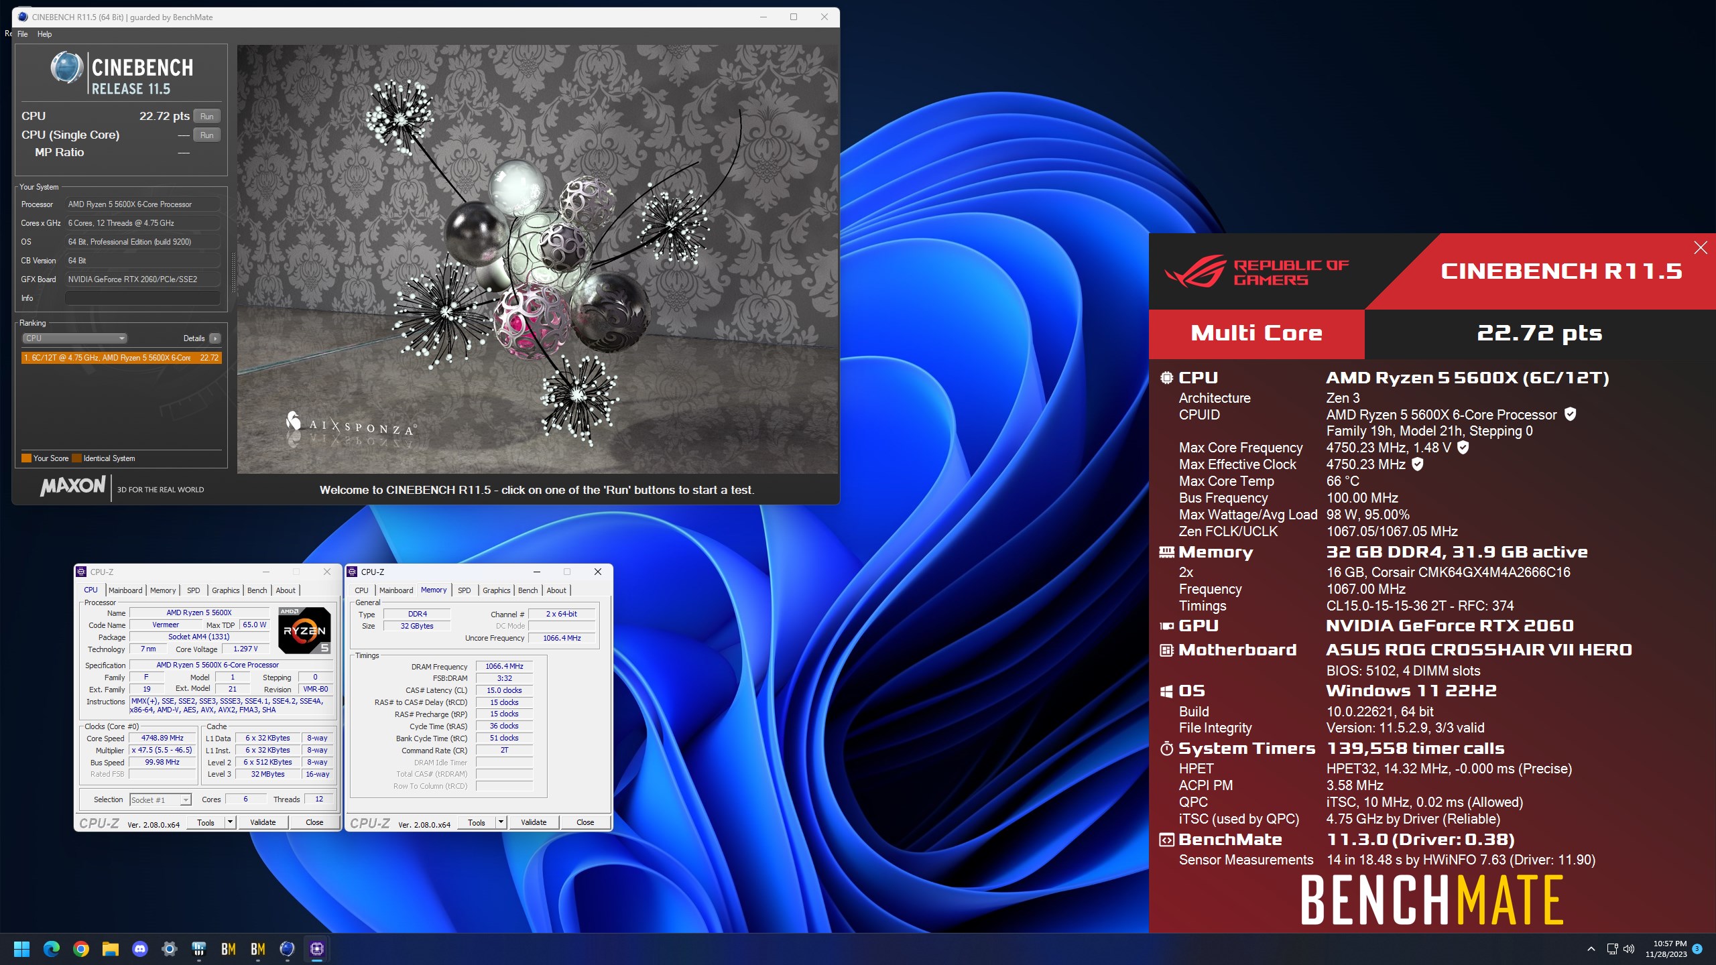
Task: Click 'NVIDIA GeForce RTX 2060/PCIe/SSE2' GFX Board field
Action: 143,279
